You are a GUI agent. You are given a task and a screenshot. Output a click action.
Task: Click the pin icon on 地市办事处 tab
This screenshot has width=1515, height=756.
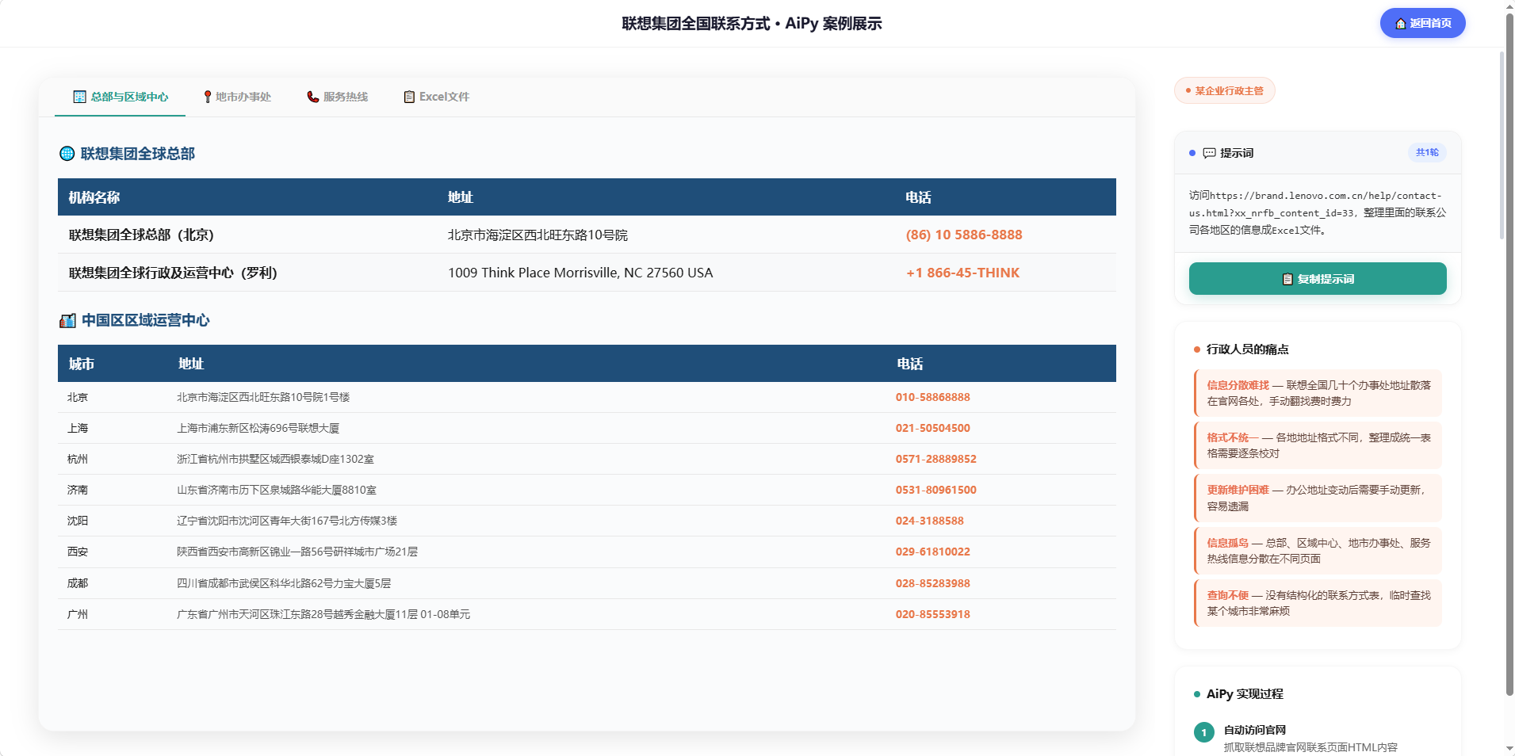[x=208, y=97]
